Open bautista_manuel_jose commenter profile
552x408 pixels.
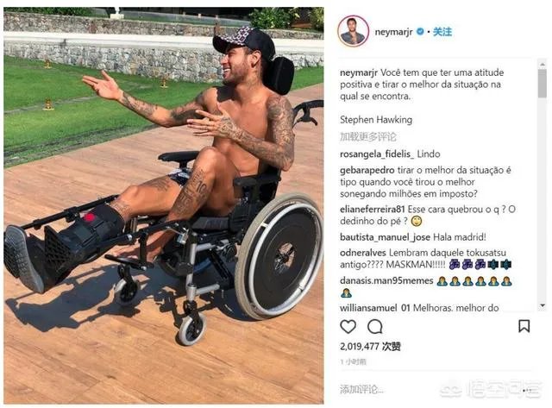[385, 237]
